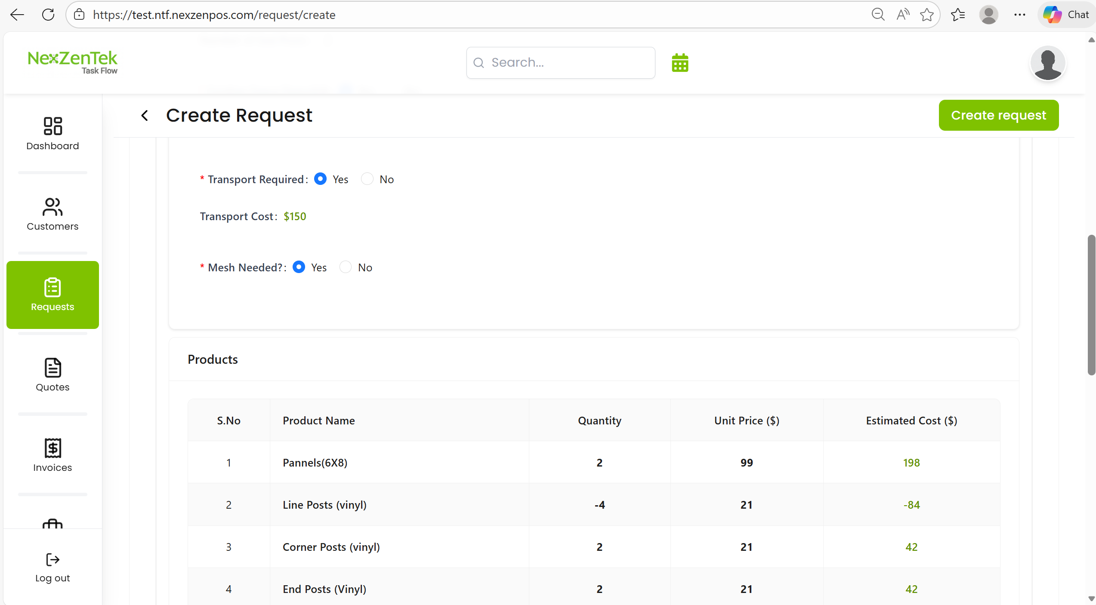Select No for Transport Required

pyautogui.click(x=367, y=179)
